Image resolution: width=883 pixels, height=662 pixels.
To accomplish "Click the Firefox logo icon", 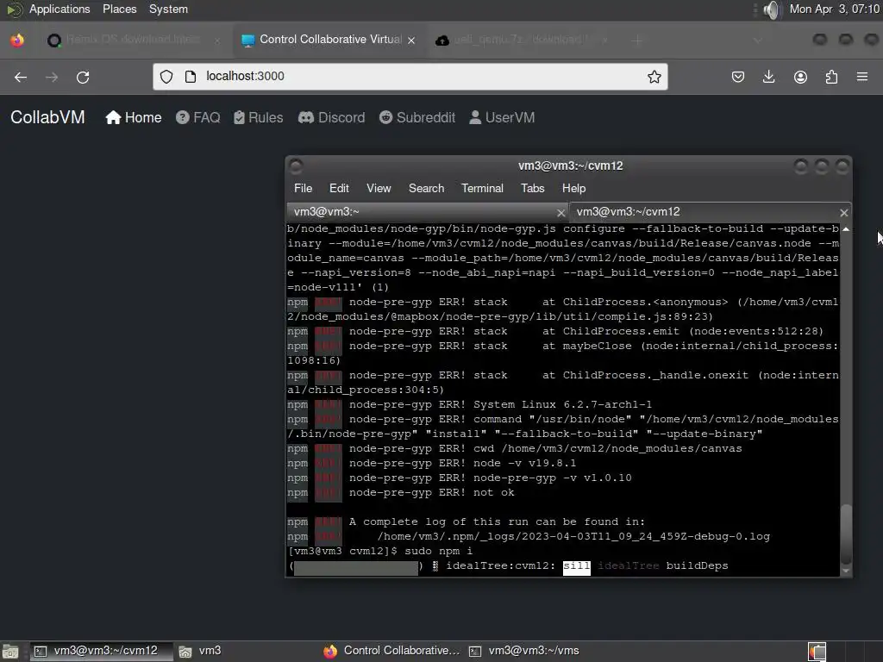I will 17,40.
